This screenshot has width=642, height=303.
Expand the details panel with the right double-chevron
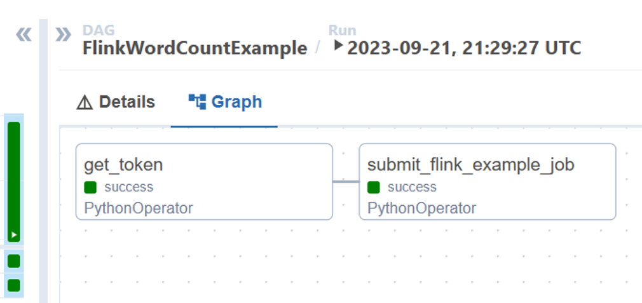point(63,35)
